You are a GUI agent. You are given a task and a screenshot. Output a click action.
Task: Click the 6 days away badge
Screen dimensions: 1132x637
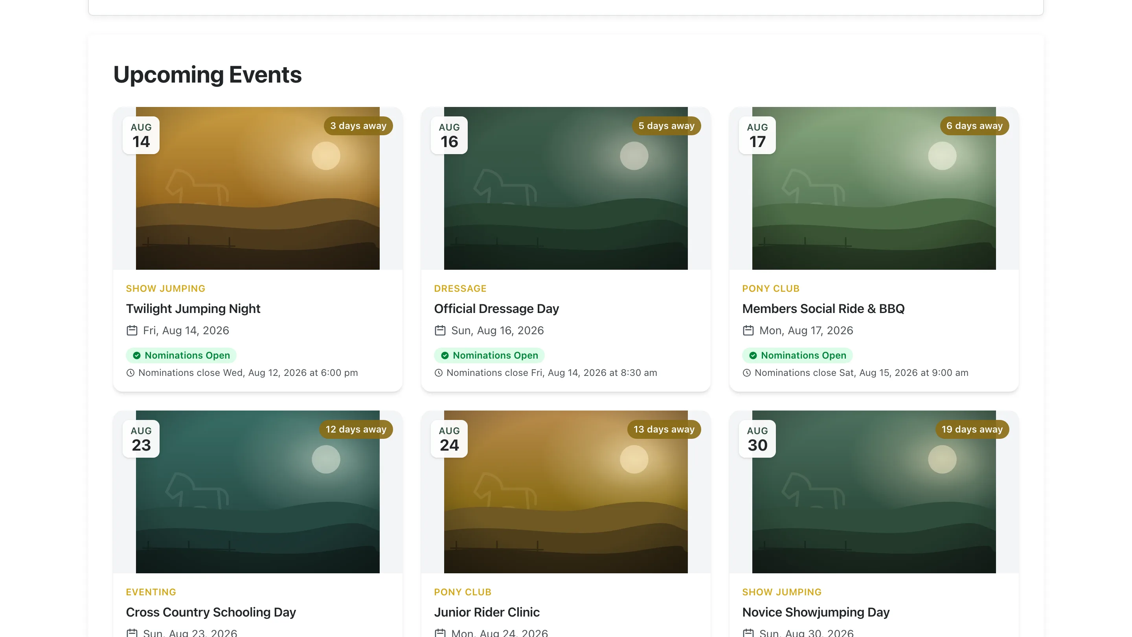tap(974, 126)
